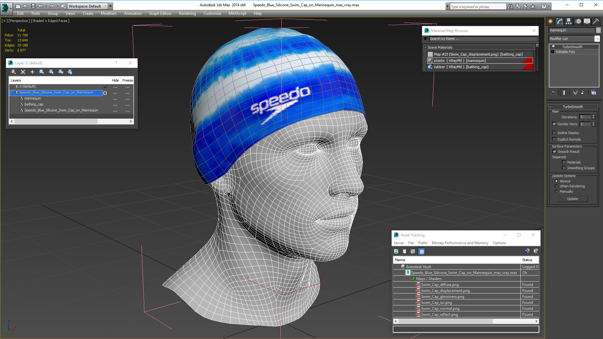Open the Undo history dropdown arrow

(x=46, y=6)
